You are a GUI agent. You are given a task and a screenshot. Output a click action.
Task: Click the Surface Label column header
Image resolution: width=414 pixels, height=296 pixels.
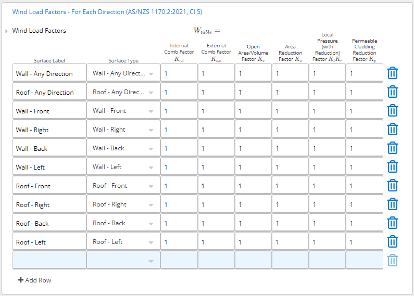[49, 60]
